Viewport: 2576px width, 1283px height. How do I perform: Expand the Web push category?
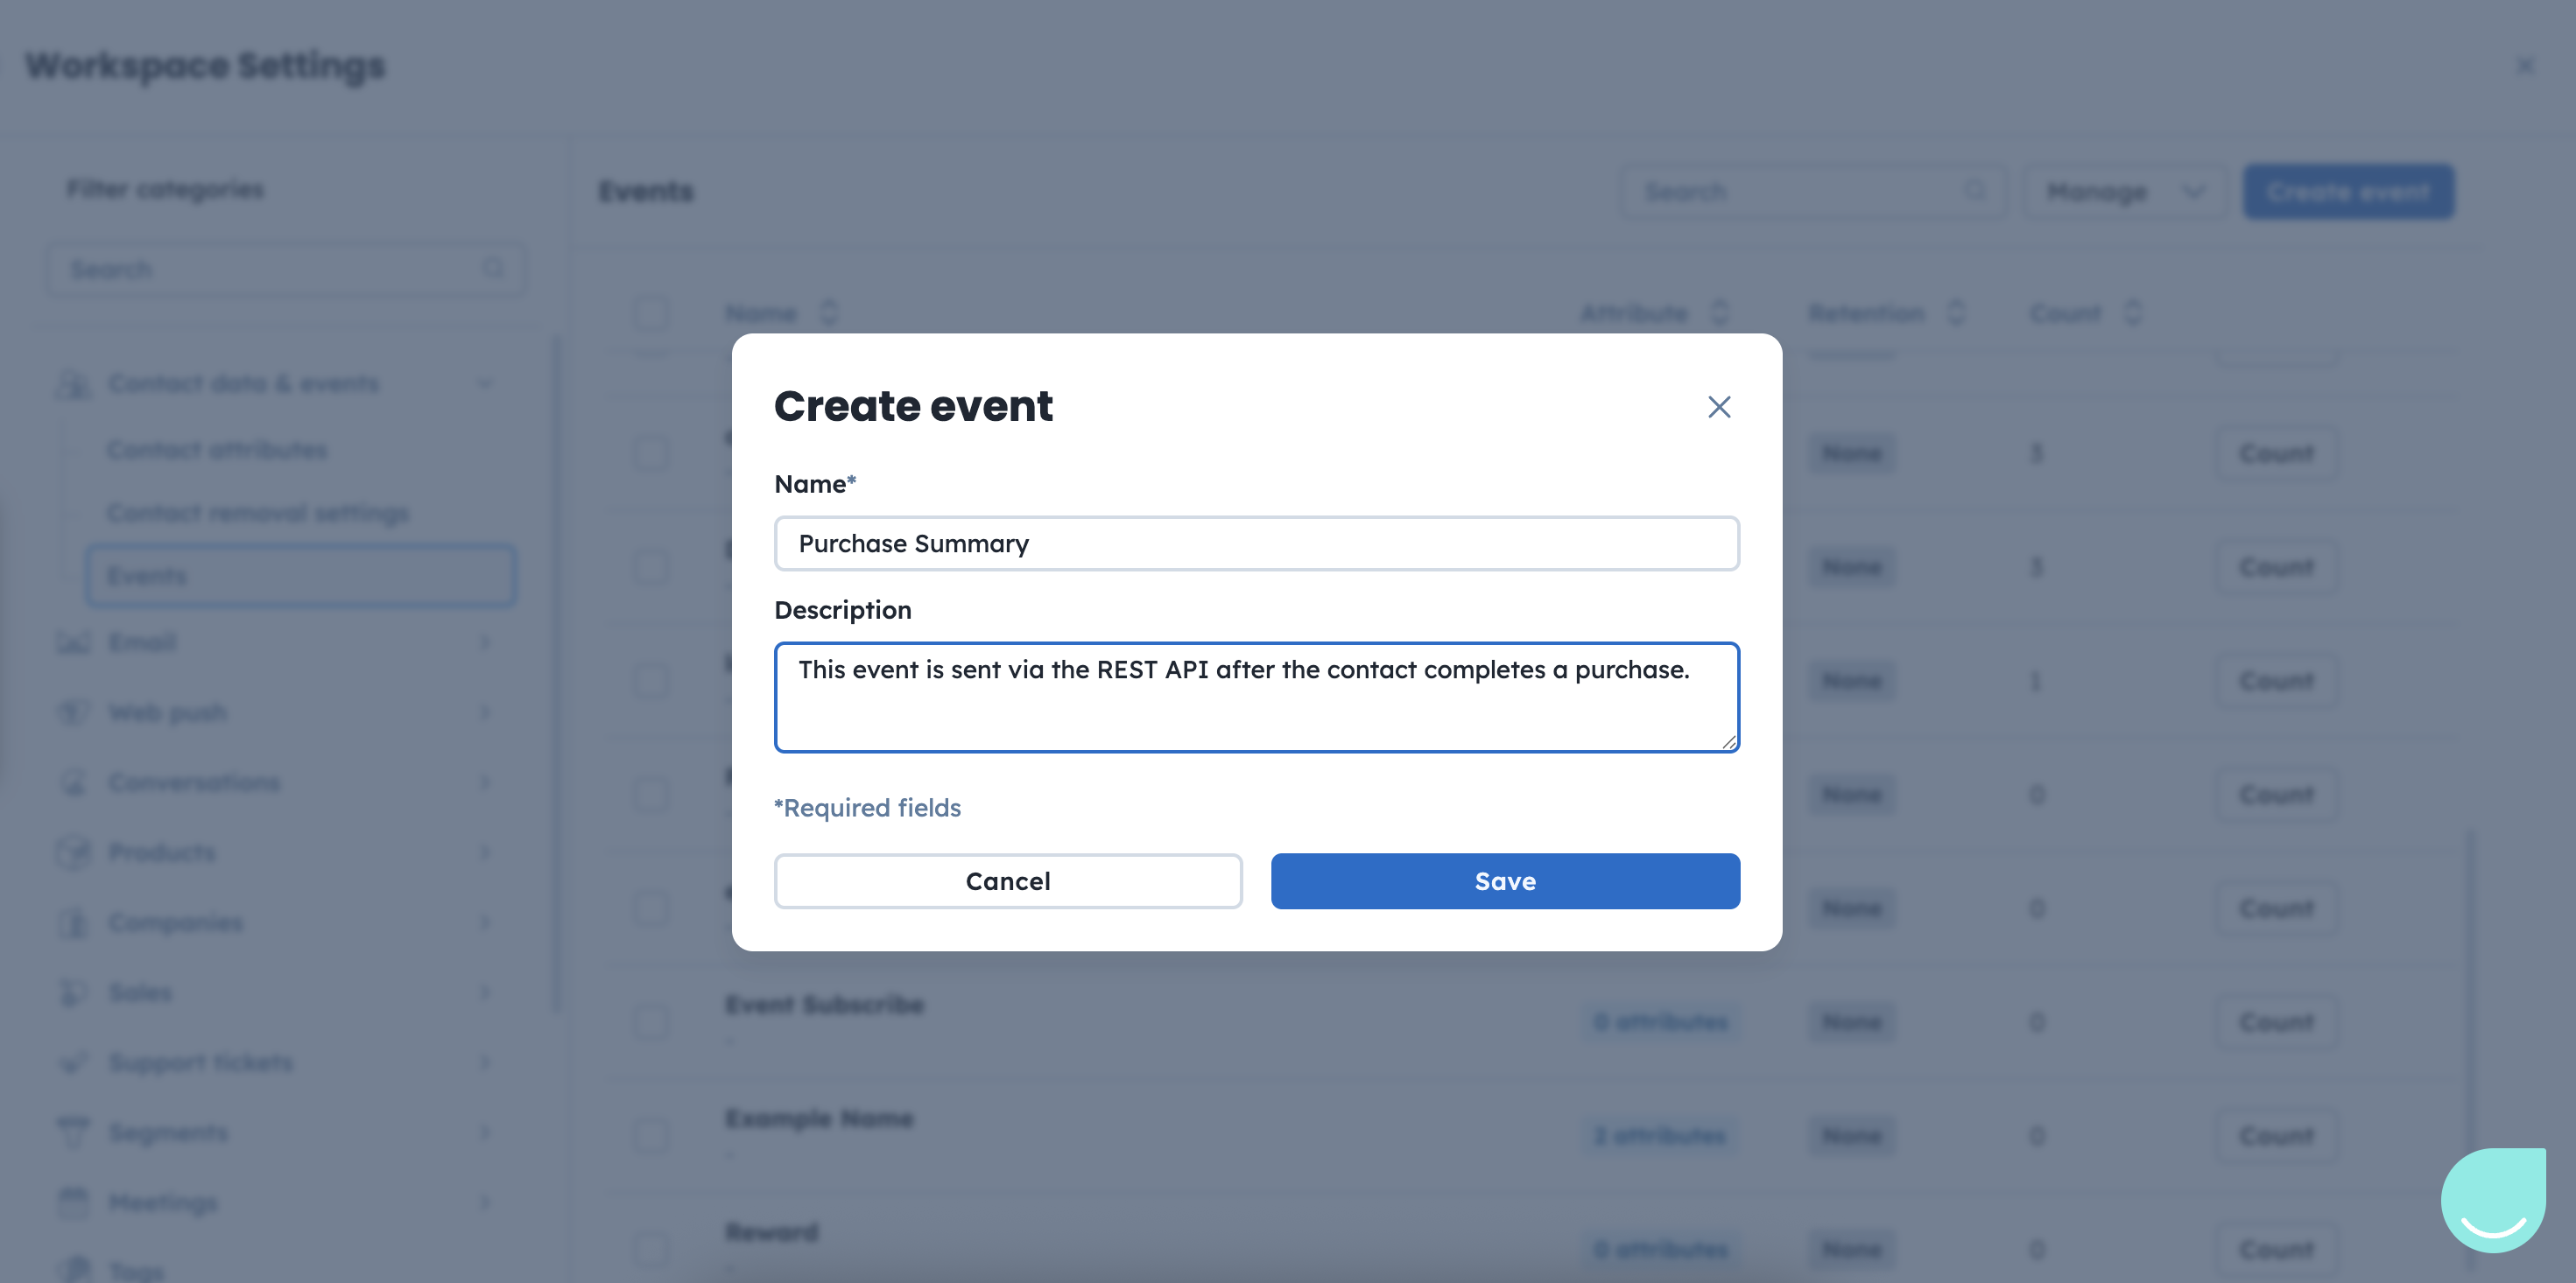coord(485,712)
